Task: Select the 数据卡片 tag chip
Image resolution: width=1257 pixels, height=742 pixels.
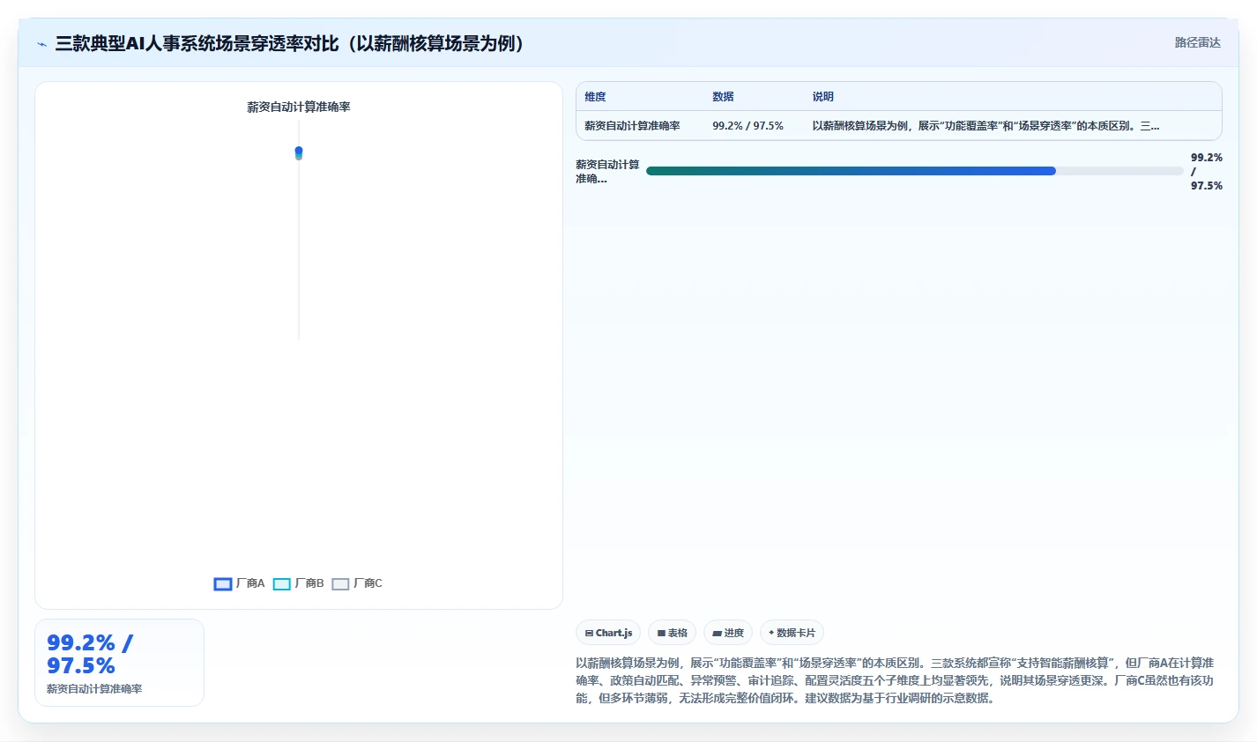Action: click(792, 633)
